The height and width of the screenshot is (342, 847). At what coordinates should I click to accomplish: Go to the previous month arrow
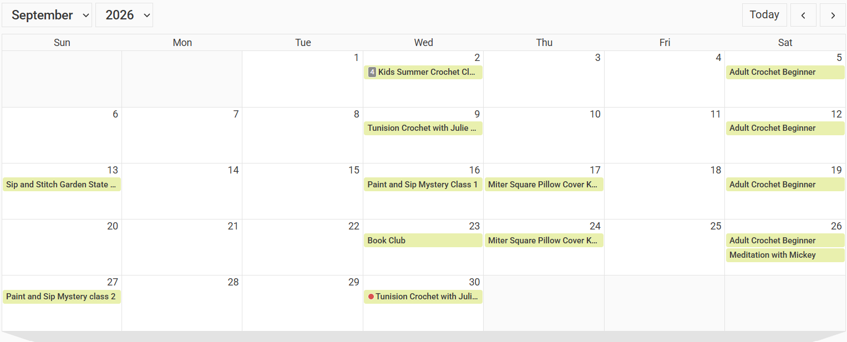click(803, 15)
